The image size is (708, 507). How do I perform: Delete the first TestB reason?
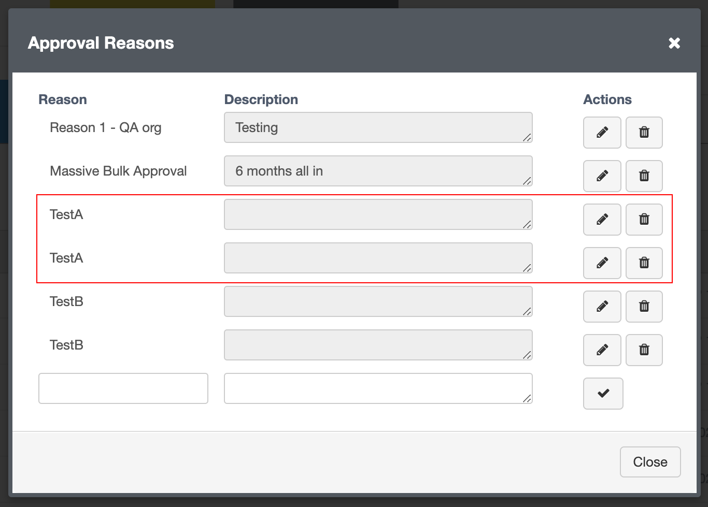tap(644, 307)
